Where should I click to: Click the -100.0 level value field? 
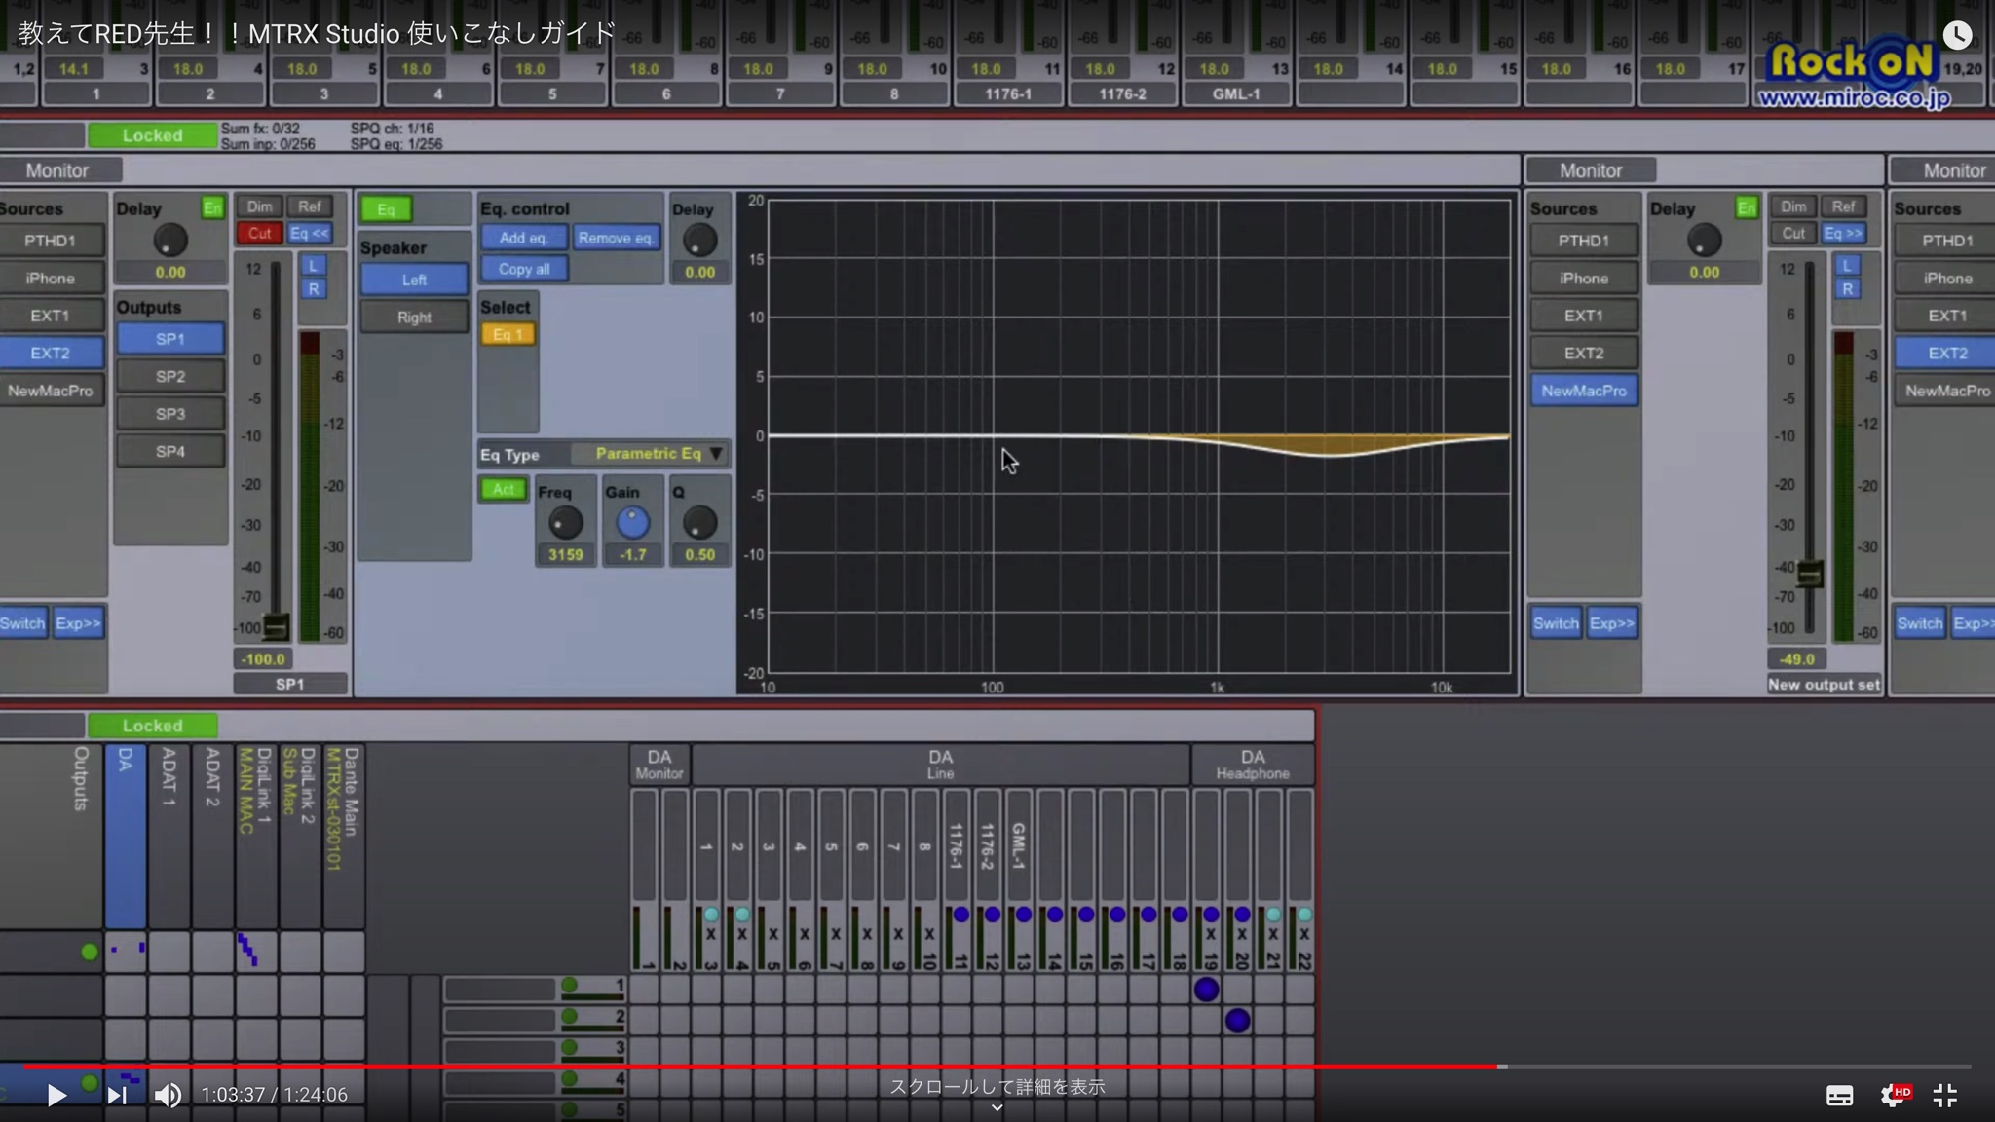click(263, 659)
